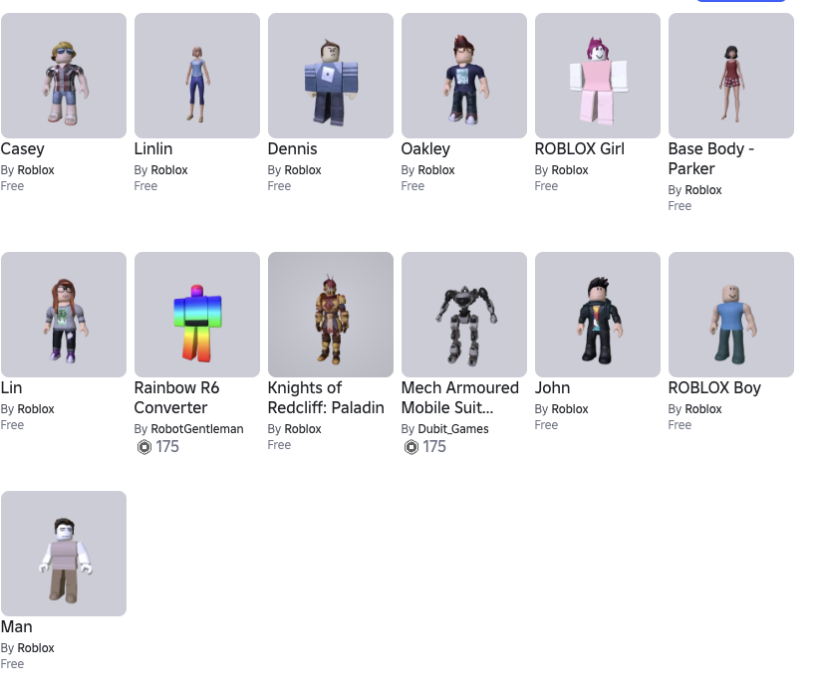This screenshot has height=695, width=821.
Task: Open the Dennis avatar thumbnail
Action: pyautogui.click(x=331, y=76)
